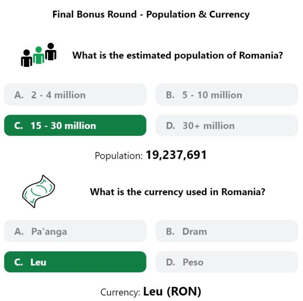The image size is (303, 301).
Task: Select answer A. 2 - 4 million
Action: coord(75,95)
